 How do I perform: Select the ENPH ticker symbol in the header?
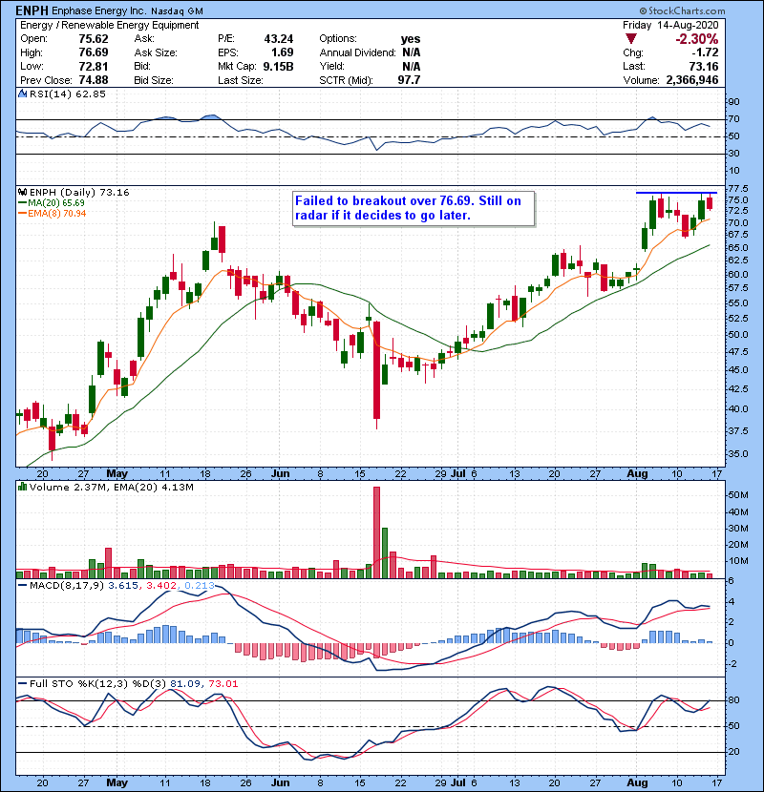32,10
